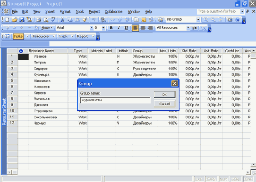Viewport: 256px width, 182px height.
Task: Toggle Underline formatting
Action: (126, 28)
